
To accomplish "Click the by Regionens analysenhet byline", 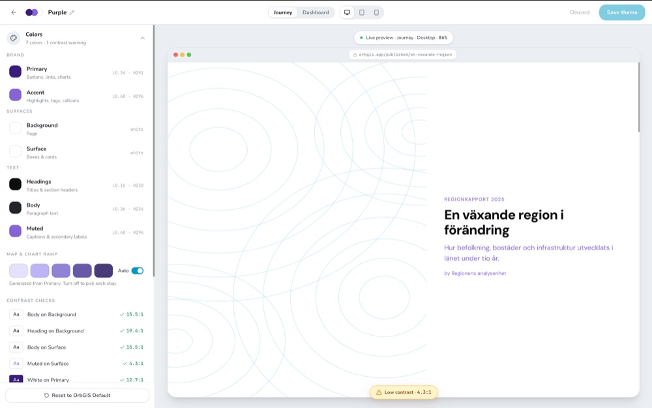I will [475, 273].
